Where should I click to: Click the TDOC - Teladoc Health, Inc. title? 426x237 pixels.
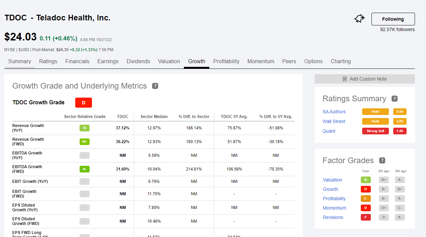[58, 18]
